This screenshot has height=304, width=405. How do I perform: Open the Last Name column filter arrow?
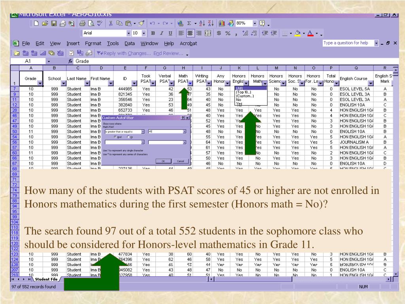pos(87,83)
